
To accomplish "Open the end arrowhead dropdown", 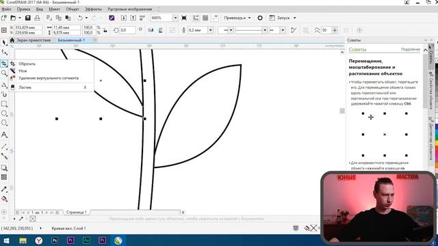I will (x=283, y=30).
